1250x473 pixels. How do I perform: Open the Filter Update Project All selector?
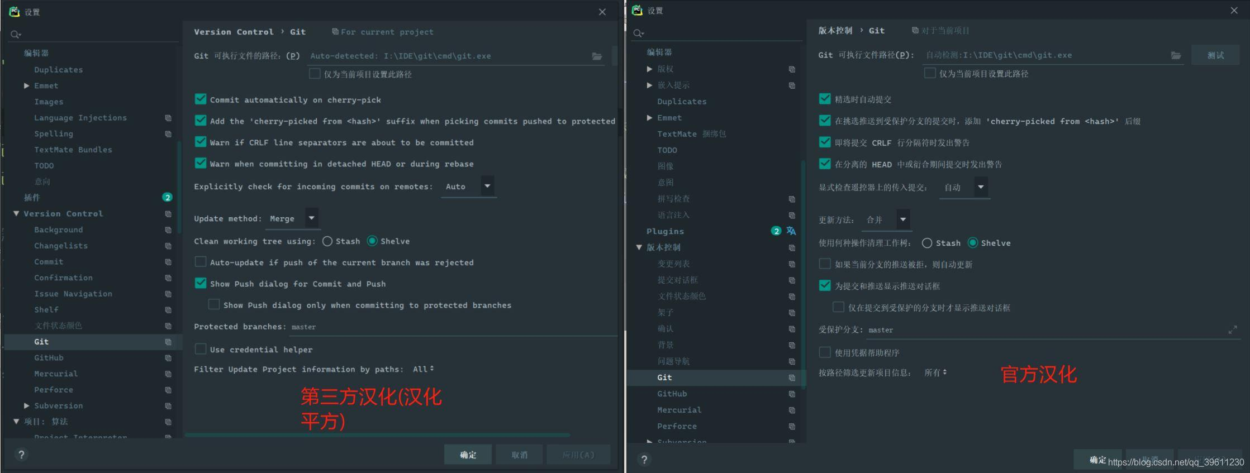click(x=423, y=369)
